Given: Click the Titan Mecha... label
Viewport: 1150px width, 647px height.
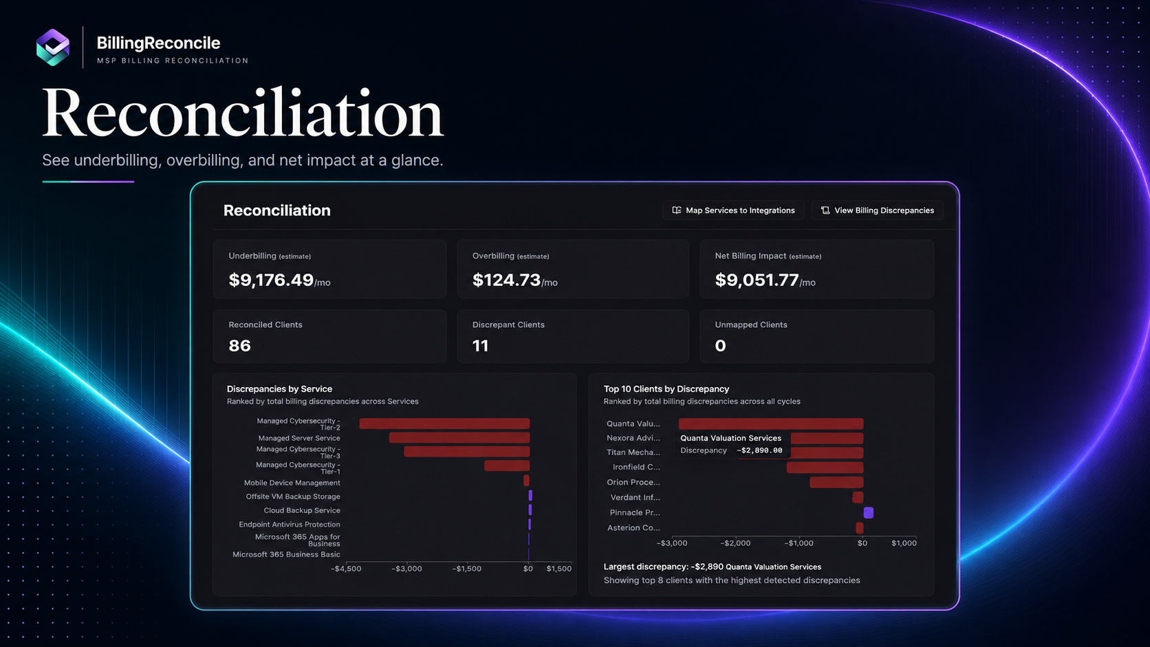Looking at the screenshot, I should pos(633,452).
